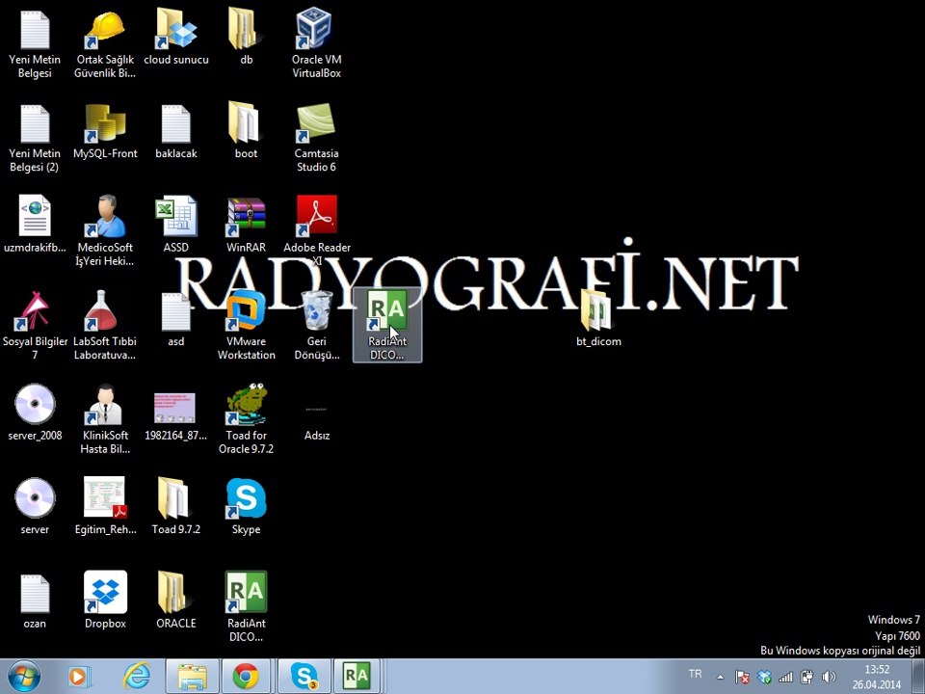The width and height of the screenshot is (925, 694).
Task: Select the highlighted RadiAnt DICOM shortcut icon
Action: (387, 325)
